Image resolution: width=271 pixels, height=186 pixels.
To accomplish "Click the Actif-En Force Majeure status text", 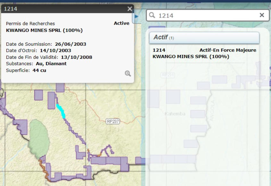I will pos(227,50).
